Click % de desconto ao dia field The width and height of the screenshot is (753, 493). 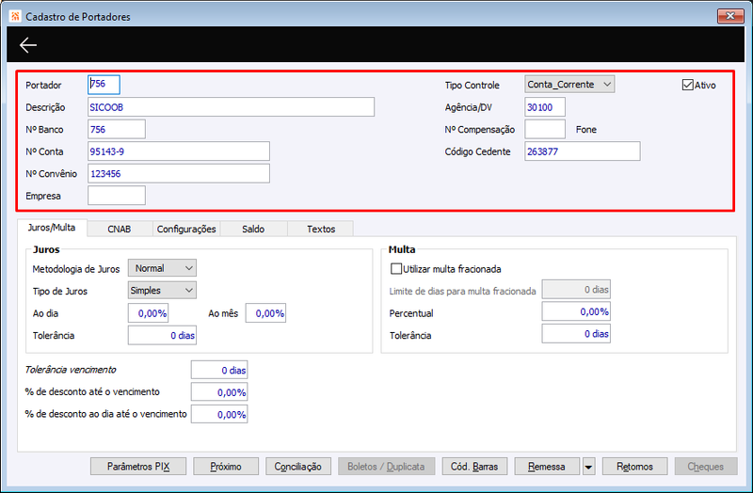[x=219, y=414]
